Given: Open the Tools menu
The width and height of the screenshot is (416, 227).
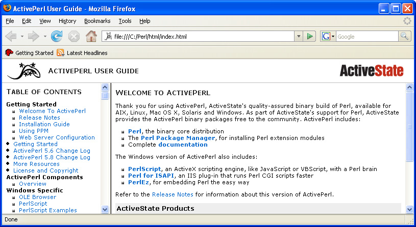Looking at the screenshot, I should [x=125, y=21].
